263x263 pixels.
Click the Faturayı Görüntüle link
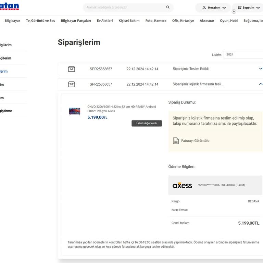tap(195, 141)
